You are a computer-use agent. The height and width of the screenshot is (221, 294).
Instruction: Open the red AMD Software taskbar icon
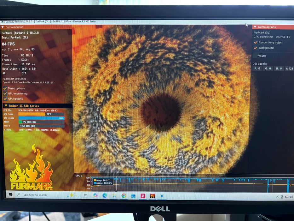143,196
